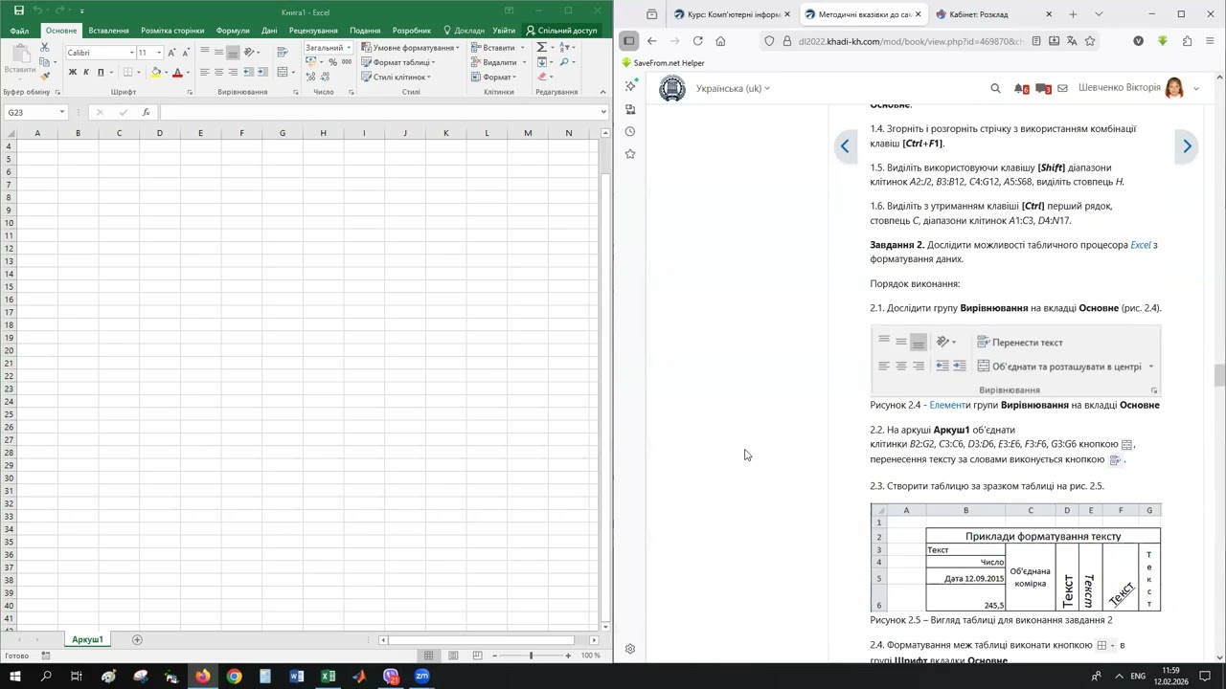
Task: Toggle bottom vertical alignment in Excel ribbon
Action: coord(233,52)
